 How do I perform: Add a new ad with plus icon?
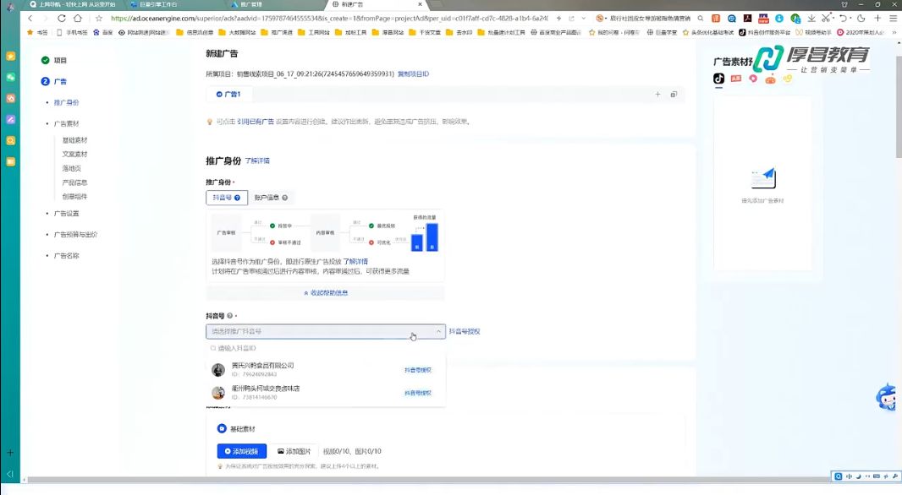657,94
